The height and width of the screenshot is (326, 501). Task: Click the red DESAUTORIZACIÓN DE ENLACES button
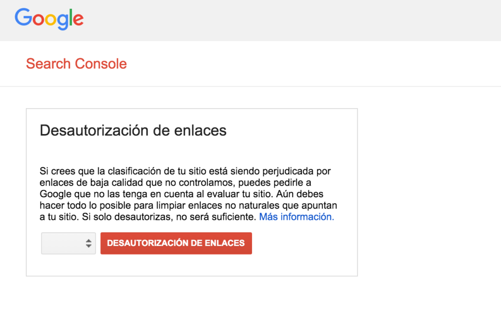tap(176, 243)
